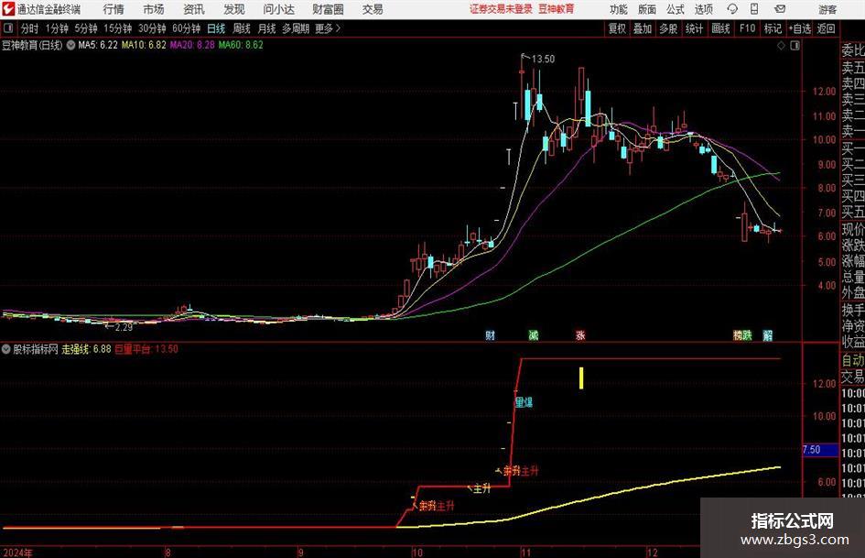This screenshot has width=865, height=558.
Task: Switch to 5分钟 chart period
Action: tap(86, 28)
